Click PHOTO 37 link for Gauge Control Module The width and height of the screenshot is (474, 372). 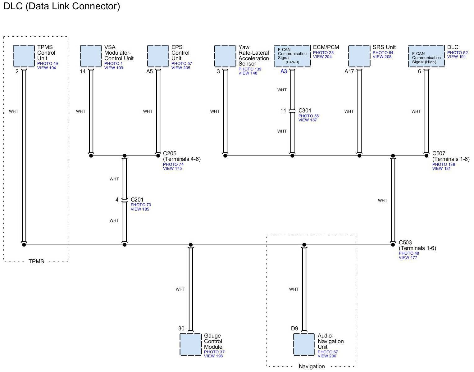point(214,352)
